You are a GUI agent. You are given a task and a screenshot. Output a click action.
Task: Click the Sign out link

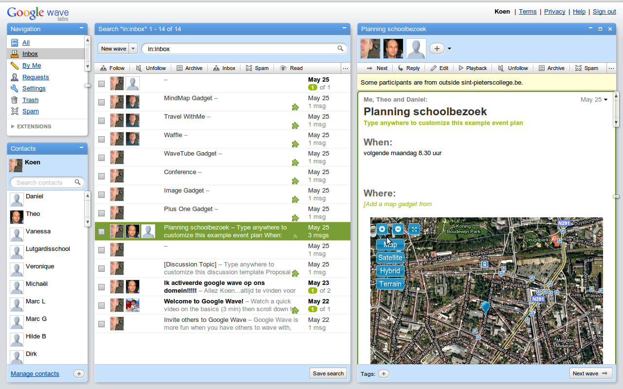[x=605, y=11]
